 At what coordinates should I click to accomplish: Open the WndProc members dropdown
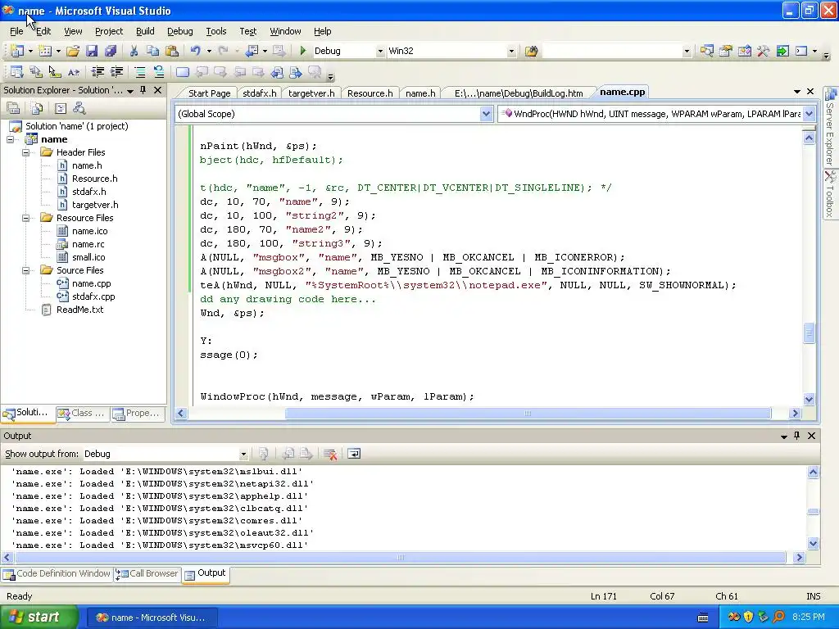pyautogui.click(x=809, y=114)
